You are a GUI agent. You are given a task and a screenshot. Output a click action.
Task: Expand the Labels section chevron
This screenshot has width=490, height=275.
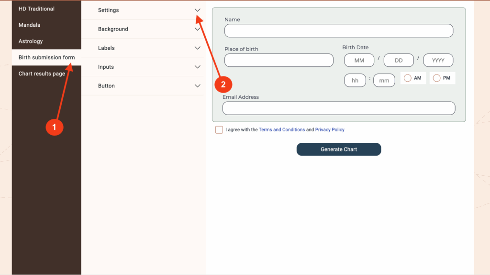coord(197,48)
